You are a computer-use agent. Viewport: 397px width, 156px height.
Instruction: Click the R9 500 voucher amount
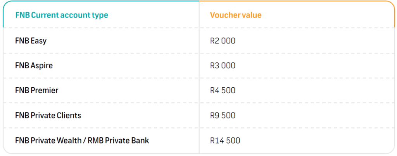pyautogui.click(x=223, y=115)
